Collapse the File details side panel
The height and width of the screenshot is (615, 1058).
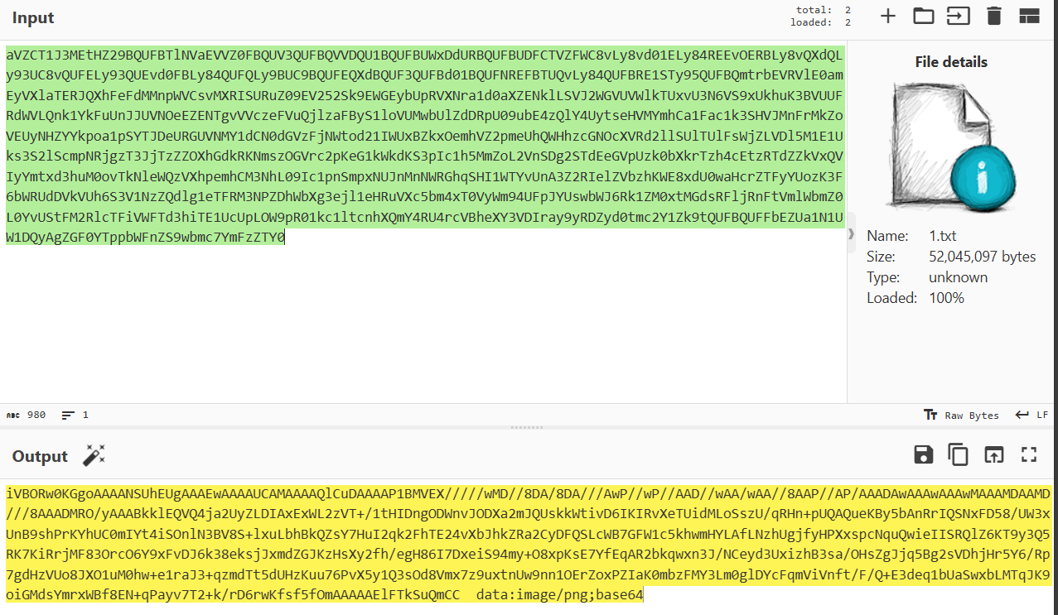click(851, 235)
